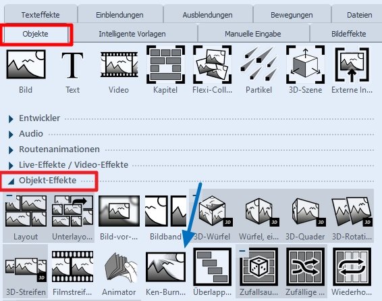Pick the 3D-Würfel effect icon

tap(213, 211)
